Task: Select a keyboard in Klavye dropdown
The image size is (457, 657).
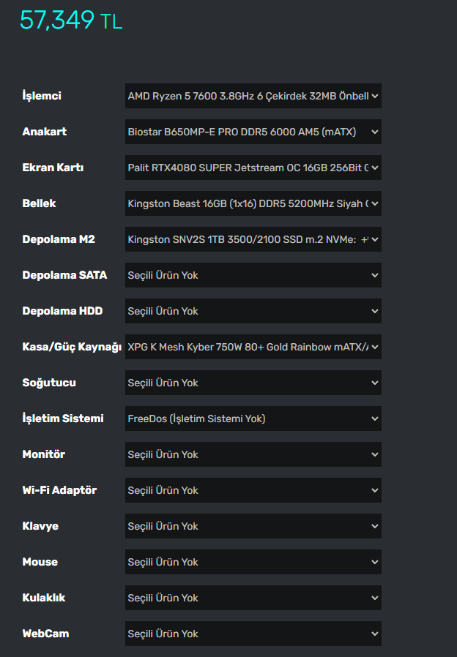Action: (253, 526)
